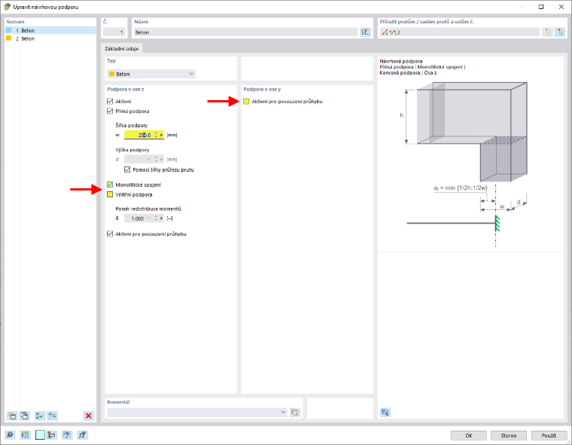
Task: Maximize the dialog window
Action: tap(541, 7)
